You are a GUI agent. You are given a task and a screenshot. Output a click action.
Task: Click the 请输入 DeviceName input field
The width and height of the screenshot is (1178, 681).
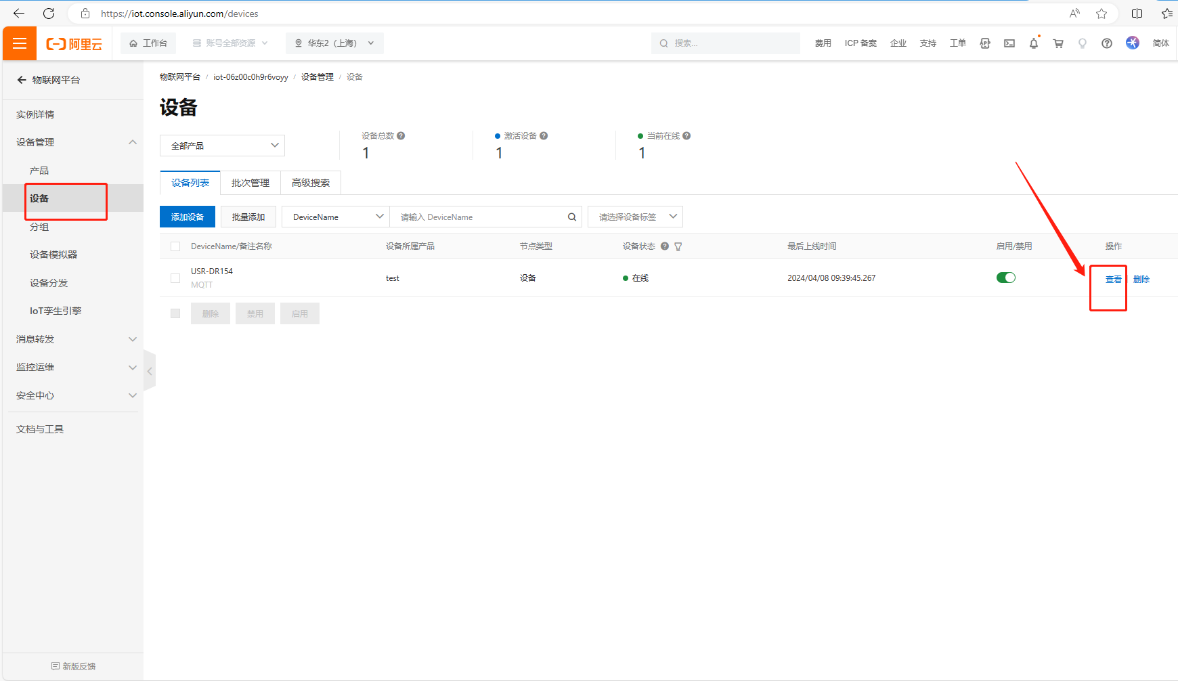pos(481,217)
